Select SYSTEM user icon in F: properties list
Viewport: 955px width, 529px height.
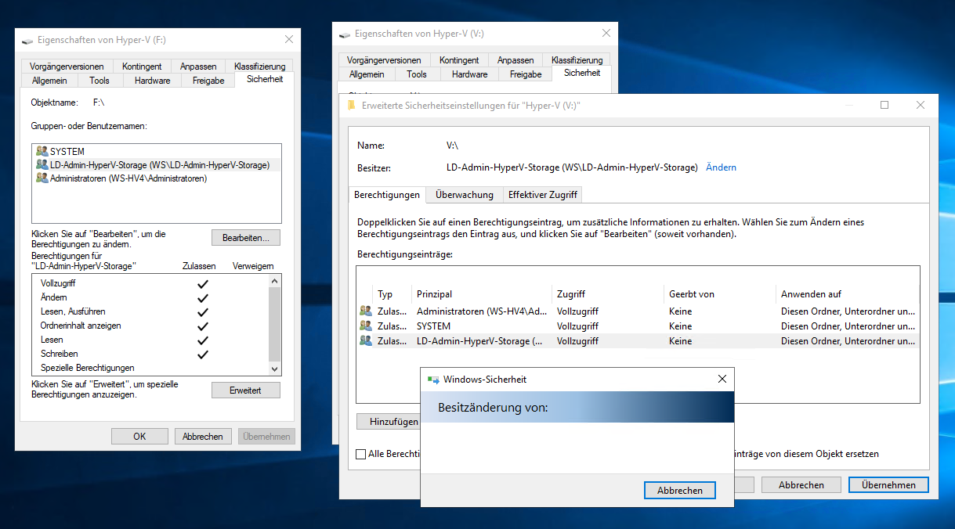[42, 152]
